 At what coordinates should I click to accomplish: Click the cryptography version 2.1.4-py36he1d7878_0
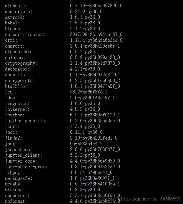[x=95, y=63]
